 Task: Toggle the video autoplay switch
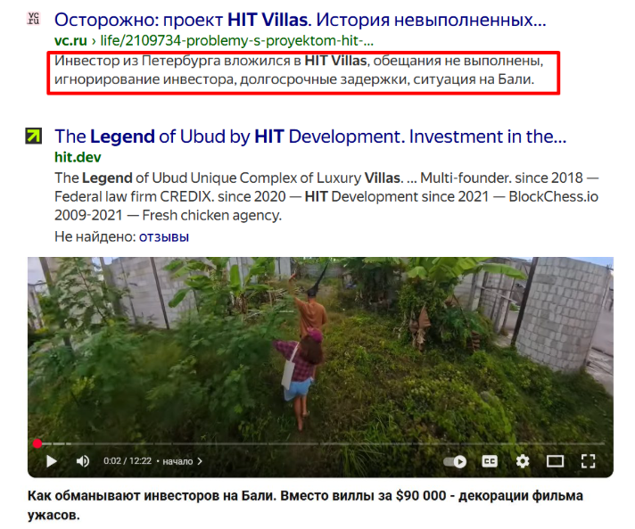pos(455,461)
